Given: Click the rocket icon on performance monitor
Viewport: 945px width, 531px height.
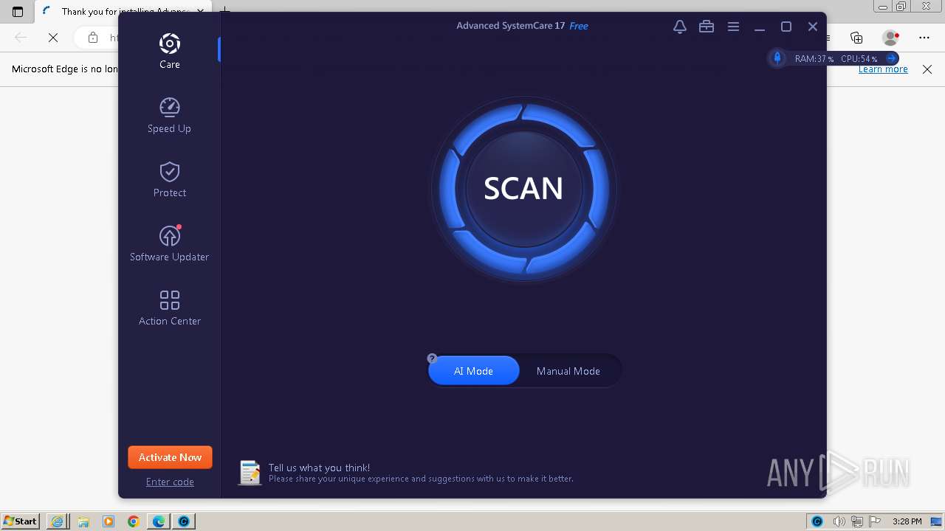Looking at the screenshot, I should 777,58.
